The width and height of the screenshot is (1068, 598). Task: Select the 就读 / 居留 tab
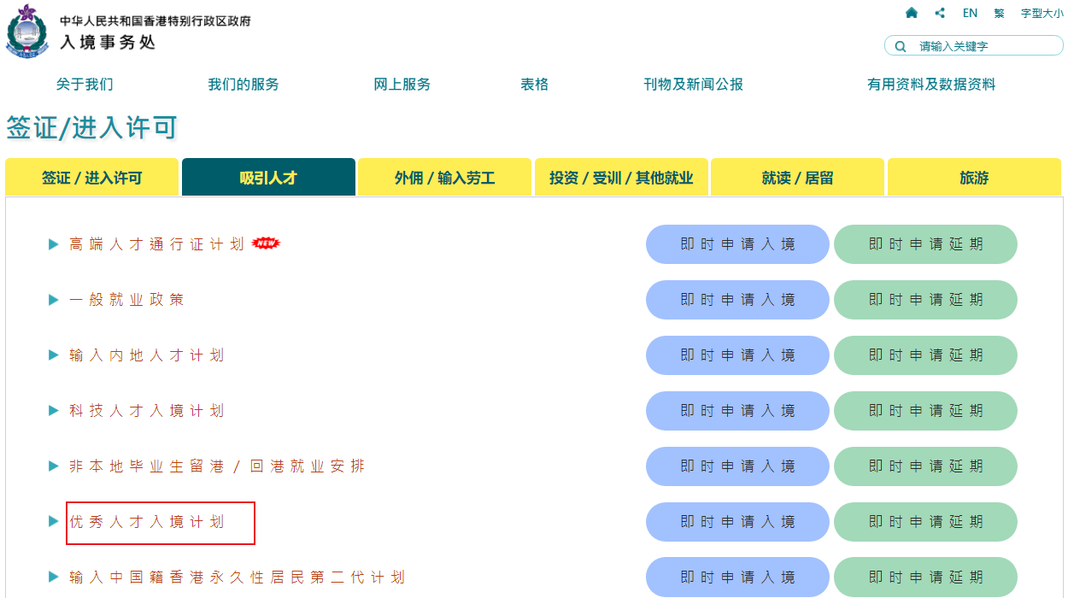pos(797,178)
